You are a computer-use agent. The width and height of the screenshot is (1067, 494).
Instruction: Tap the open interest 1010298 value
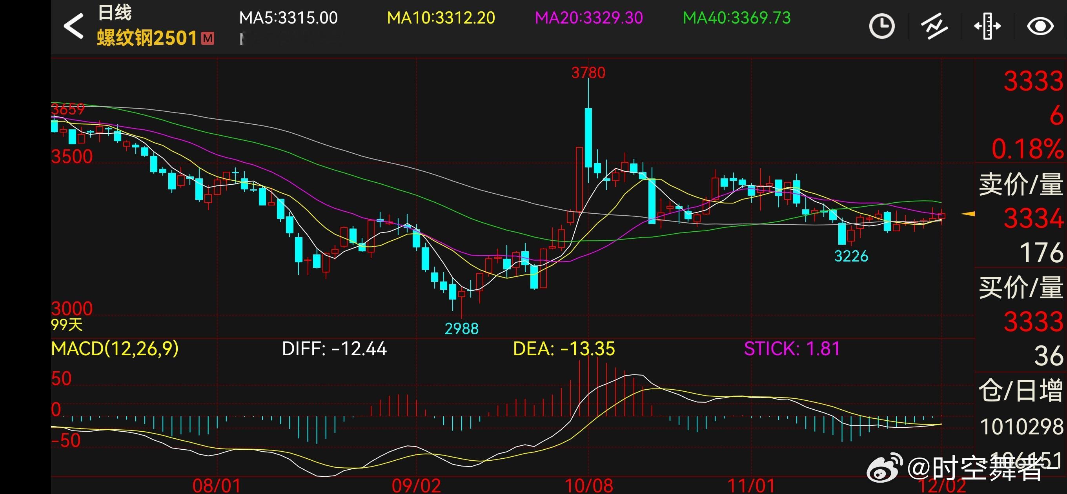tap(1022, 427)
